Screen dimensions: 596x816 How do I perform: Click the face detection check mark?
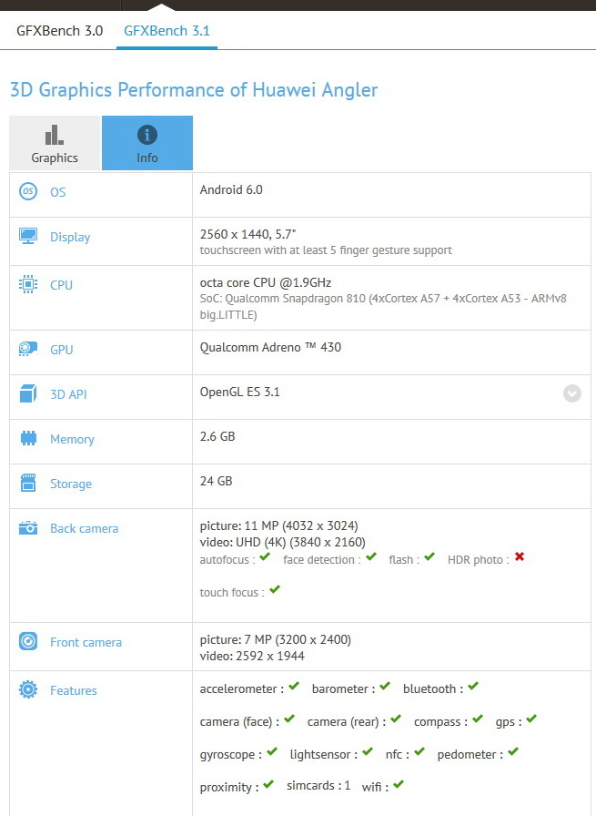click(x=371, y=556)
